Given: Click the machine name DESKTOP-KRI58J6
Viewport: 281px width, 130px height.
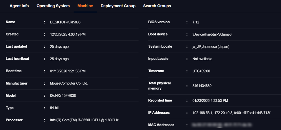Looking at the screenshot, I should [65, 22].
